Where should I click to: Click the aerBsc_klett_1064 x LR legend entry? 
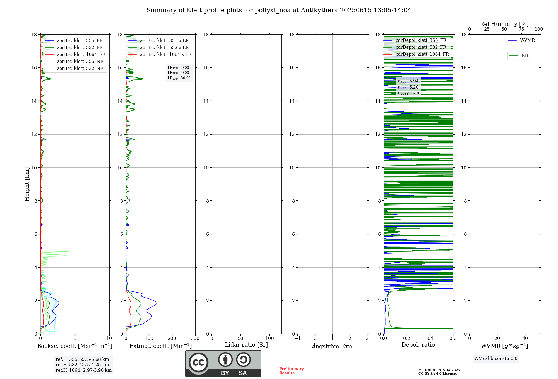coord(160,55)
